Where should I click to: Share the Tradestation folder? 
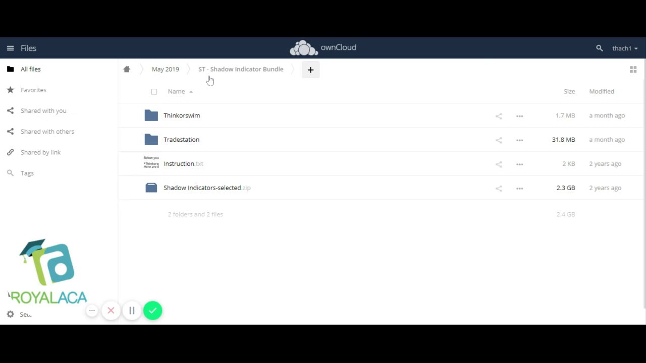499,140
